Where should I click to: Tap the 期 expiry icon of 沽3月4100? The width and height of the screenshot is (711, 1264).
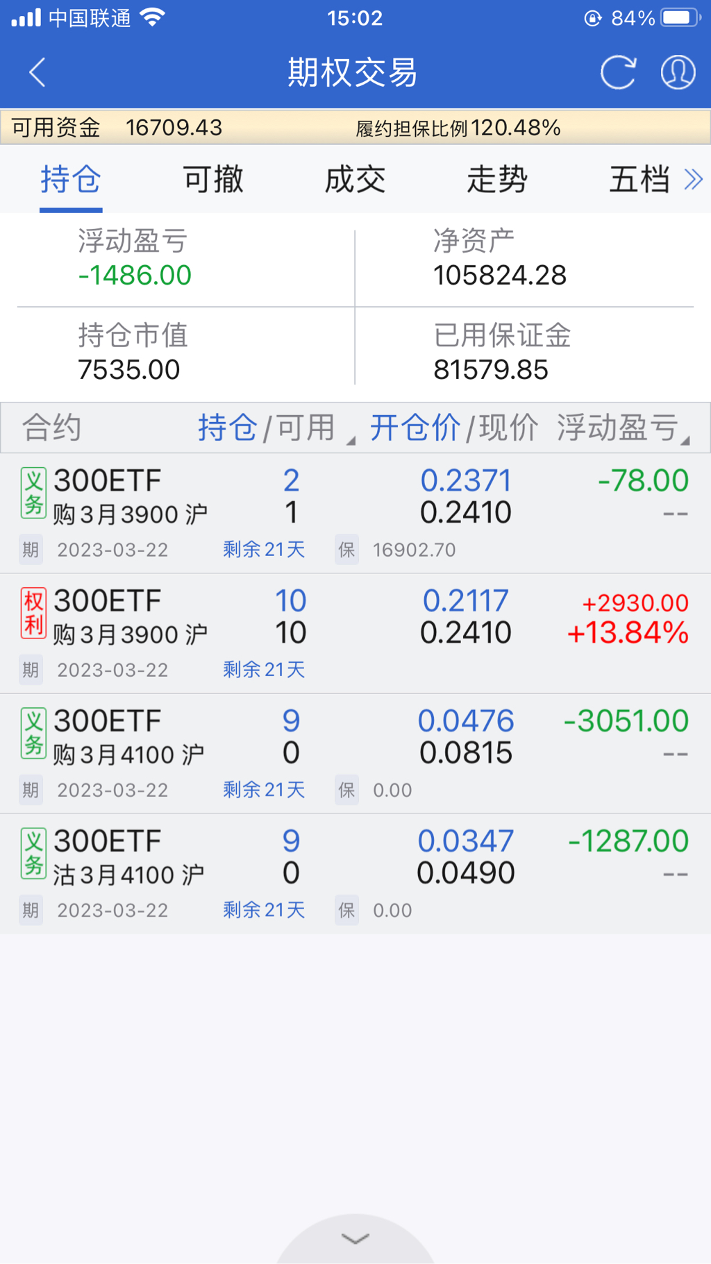coord(31,910)
